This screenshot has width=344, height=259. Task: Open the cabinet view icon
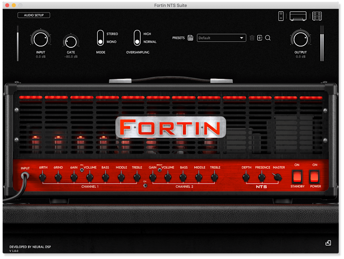[x=317, y=16]
